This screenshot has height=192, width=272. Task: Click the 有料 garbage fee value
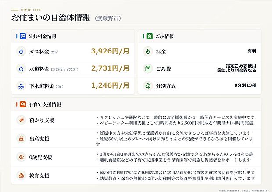252,51
